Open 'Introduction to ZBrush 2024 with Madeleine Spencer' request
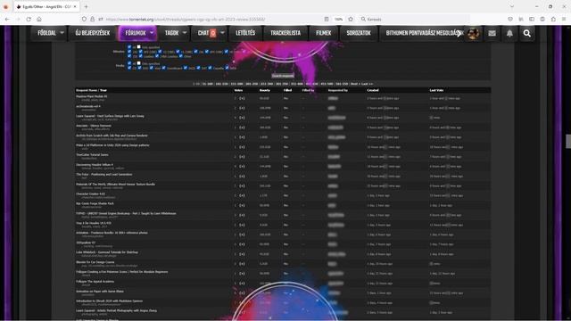571x321 pixels. click(109, 301)
